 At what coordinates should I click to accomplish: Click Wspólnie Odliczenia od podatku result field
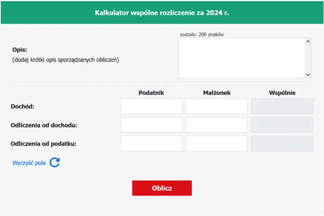click(282, 144)
